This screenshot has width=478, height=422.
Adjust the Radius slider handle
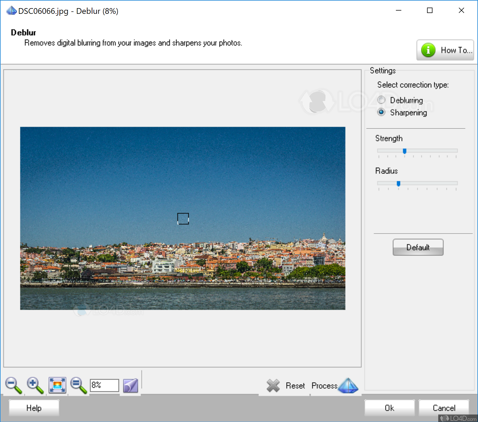click(398, 184)
